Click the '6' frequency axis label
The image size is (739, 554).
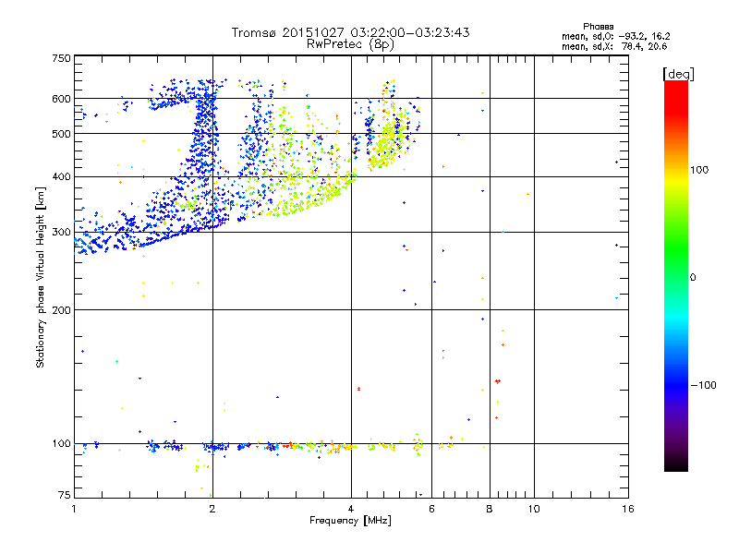click(431, 509)
